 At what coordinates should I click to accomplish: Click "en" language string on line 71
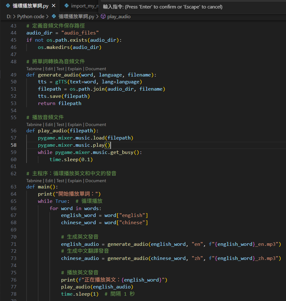point(197,244)
